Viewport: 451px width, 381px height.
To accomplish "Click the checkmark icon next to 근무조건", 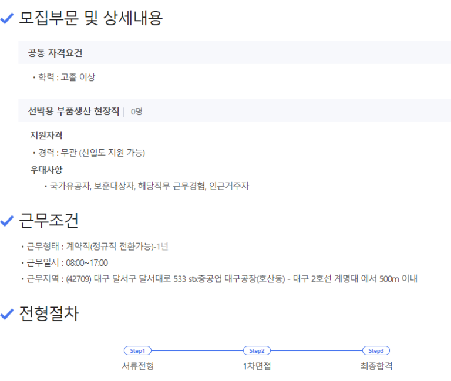I will (x=7, y=221).
